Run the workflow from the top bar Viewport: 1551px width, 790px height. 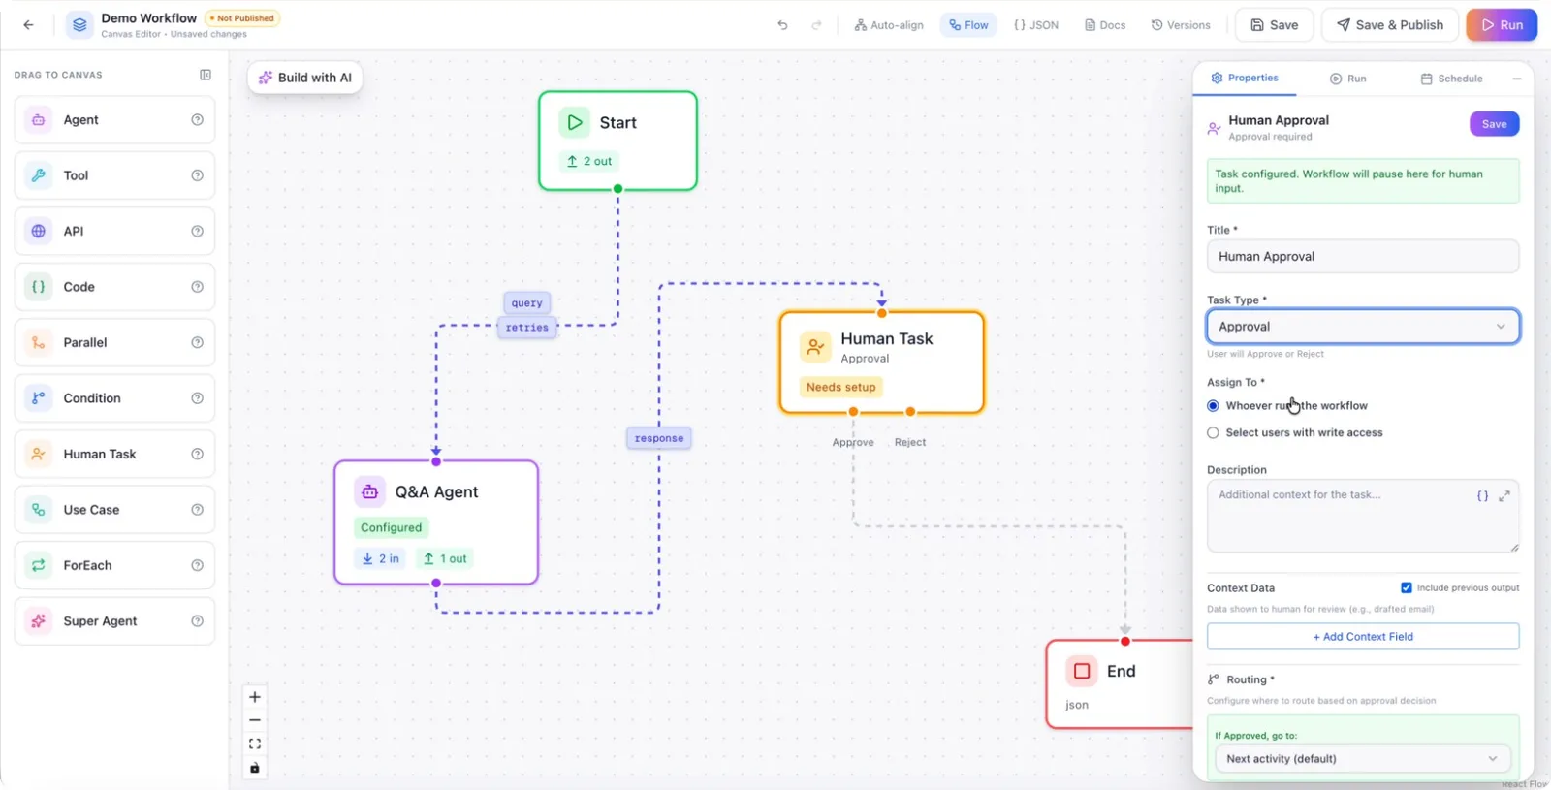pos(1502,25)
